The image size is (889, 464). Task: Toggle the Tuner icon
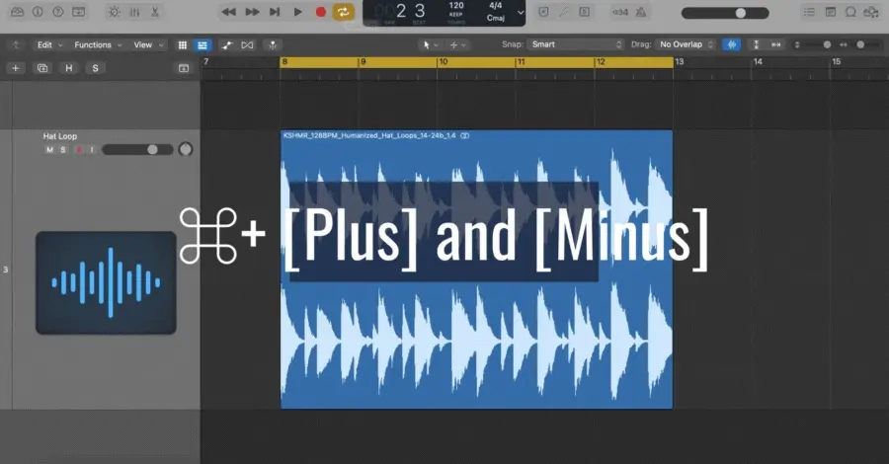pos(564,12)
